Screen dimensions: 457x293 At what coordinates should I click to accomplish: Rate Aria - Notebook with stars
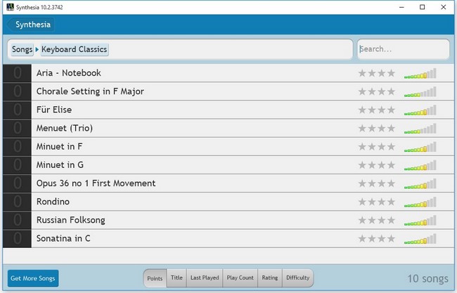point(377,73)
